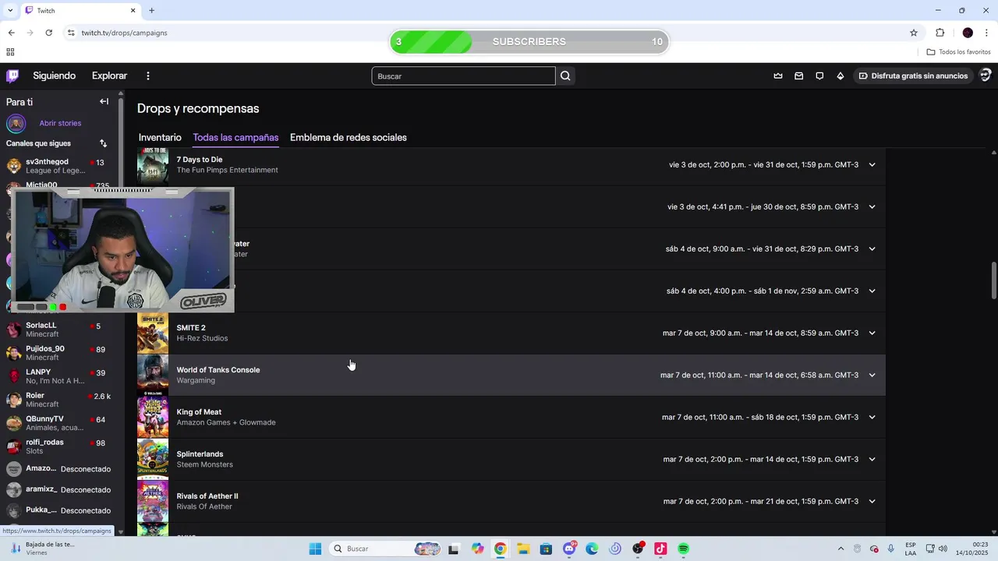The height and width of the screenshot is (561, 998).
Task: Expand campaign starting vie 3 de oct 4:41 p.m.
Action: 872,206
